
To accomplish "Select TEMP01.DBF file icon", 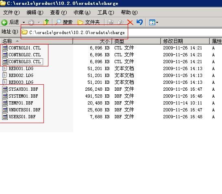I will point(5,103).
